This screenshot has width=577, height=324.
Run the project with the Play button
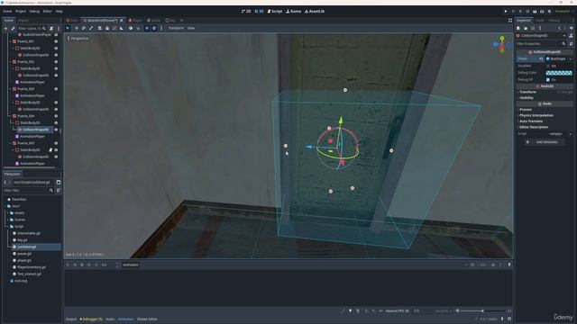[x=506, y=12]
